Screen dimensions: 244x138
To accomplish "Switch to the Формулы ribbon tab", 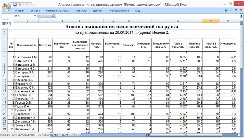I will [81, 11].
